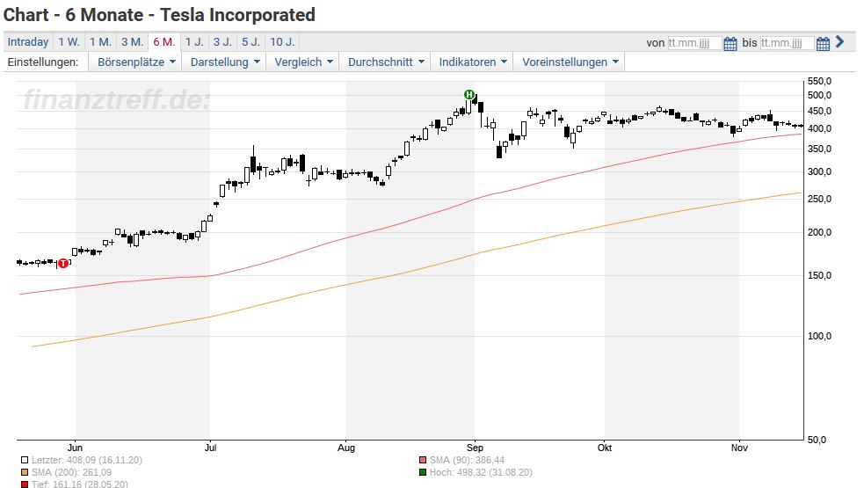This screenshot has width=864, height=488.
Task: Click the 'Okt' x-axis month label
Action: 605,448
